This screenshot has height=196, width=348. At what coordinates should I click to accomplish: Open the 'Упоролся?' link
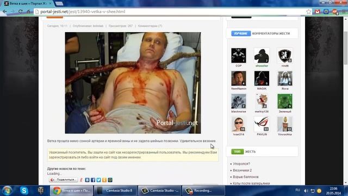tap(241, 164)
